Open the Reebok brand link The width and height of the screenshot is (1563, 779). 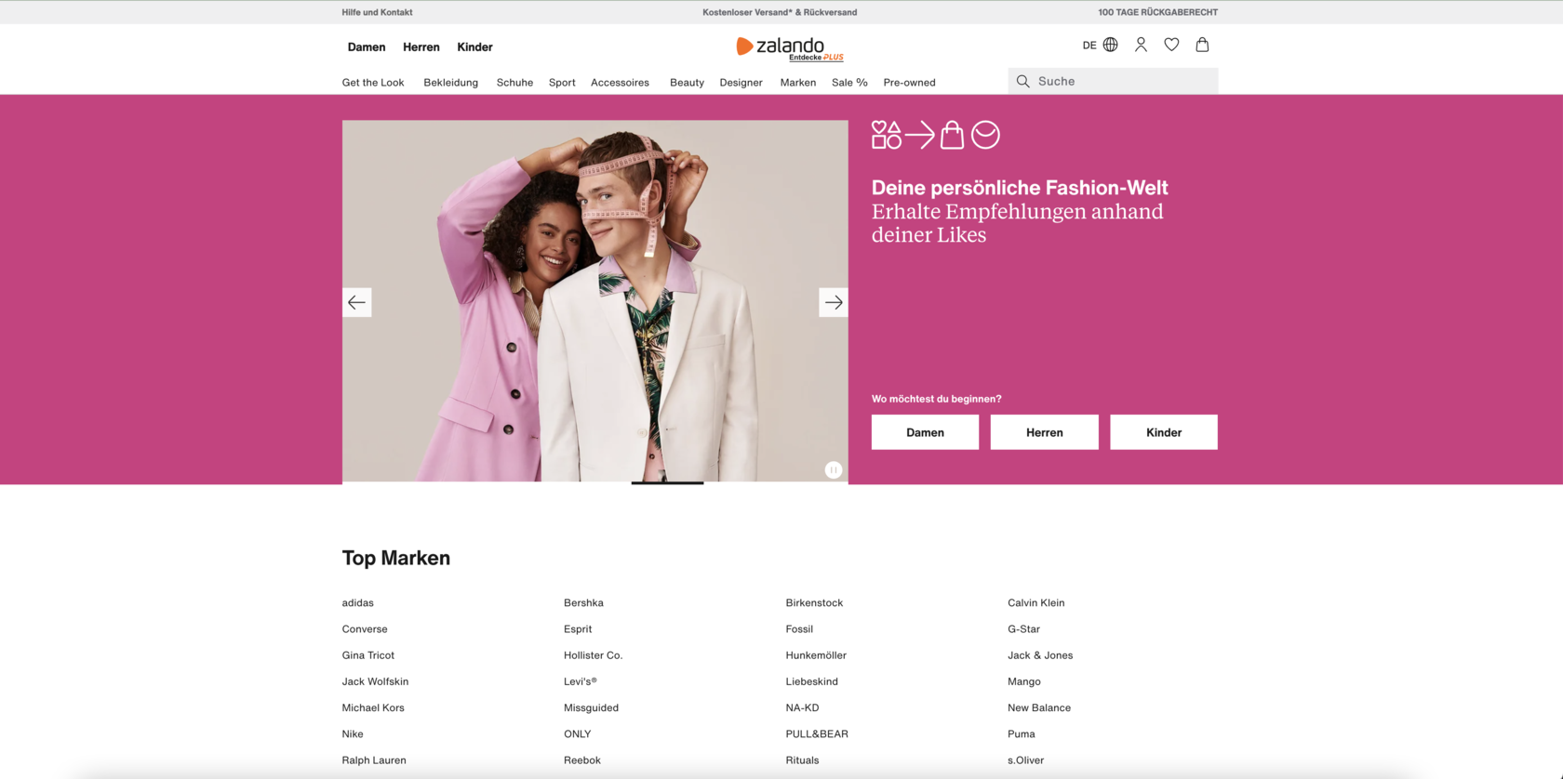pyautogui.click(x=582, y=759)
